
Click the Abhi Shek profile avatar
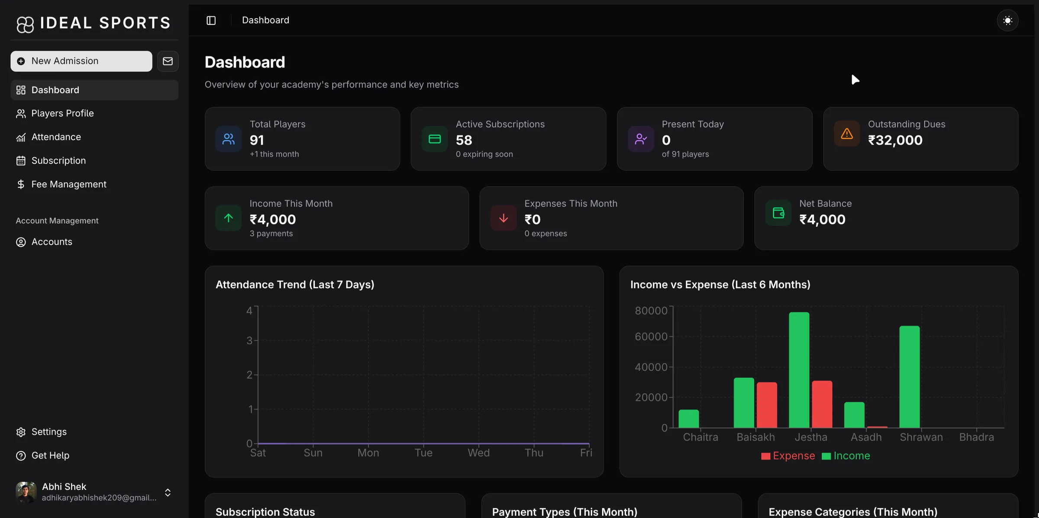26,492
